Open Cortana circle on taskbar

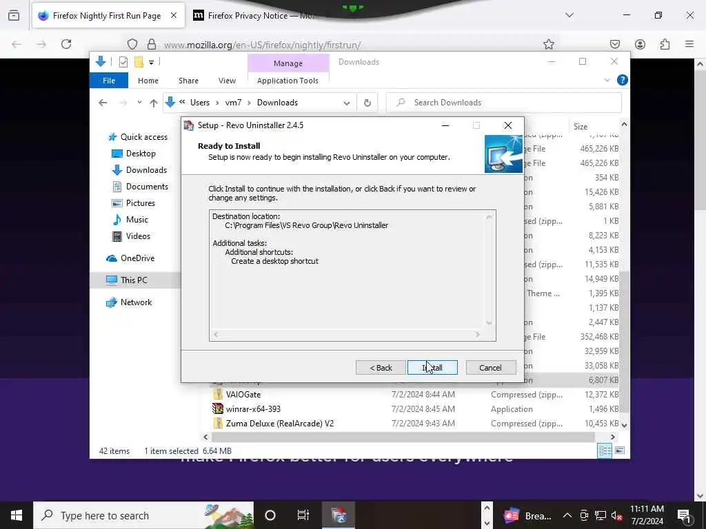pos(270,515)
